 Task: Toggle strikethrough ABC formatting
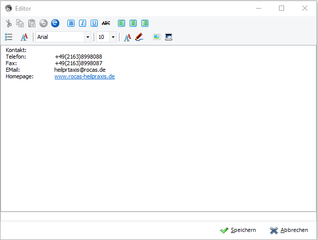(x=106, y=23)
